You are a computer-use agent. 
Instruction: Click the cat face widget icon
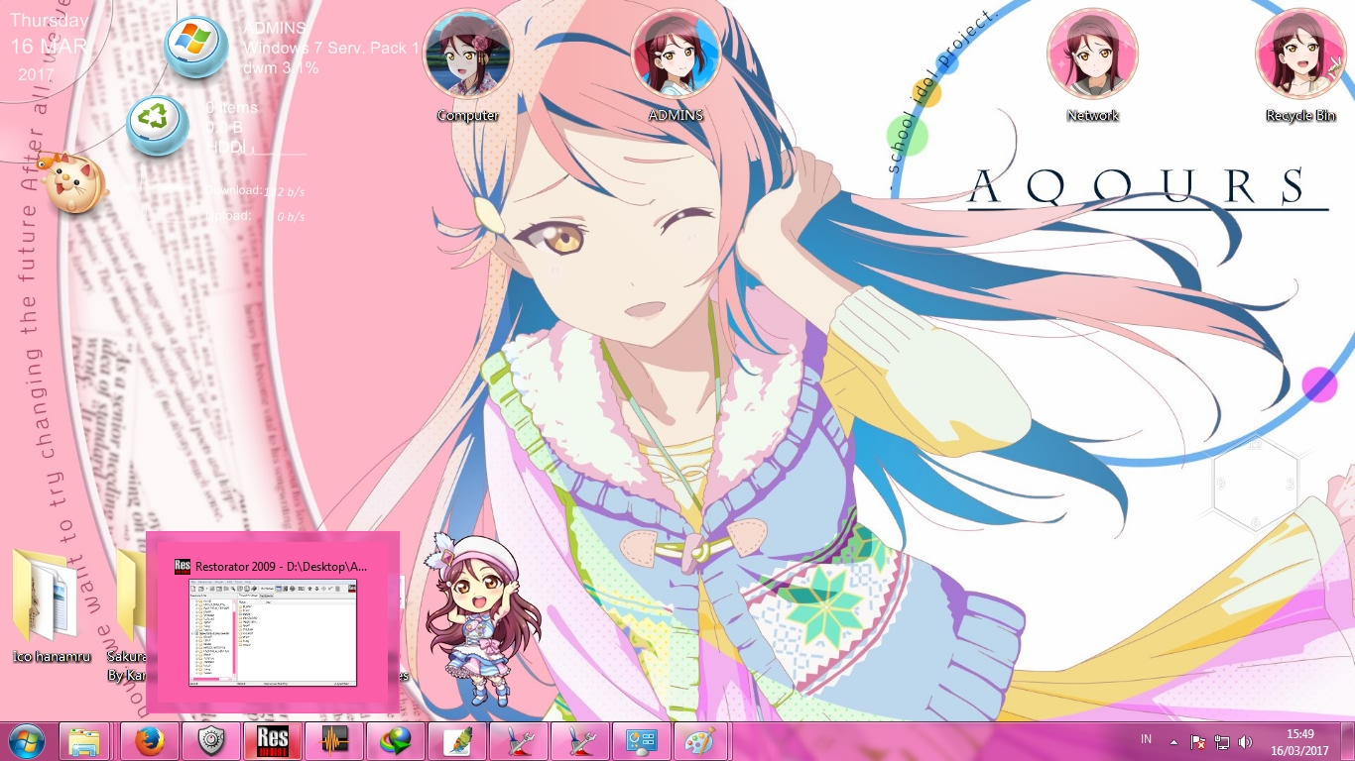(x=74, y=182)
